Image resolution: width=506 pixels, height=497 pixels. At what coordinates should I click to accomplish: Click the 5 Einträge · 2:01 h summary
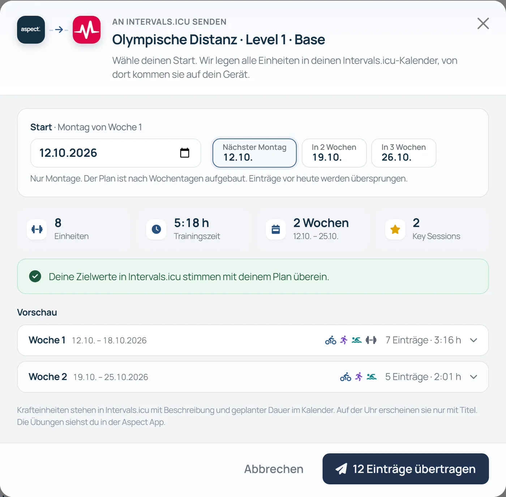click(423, 377)
